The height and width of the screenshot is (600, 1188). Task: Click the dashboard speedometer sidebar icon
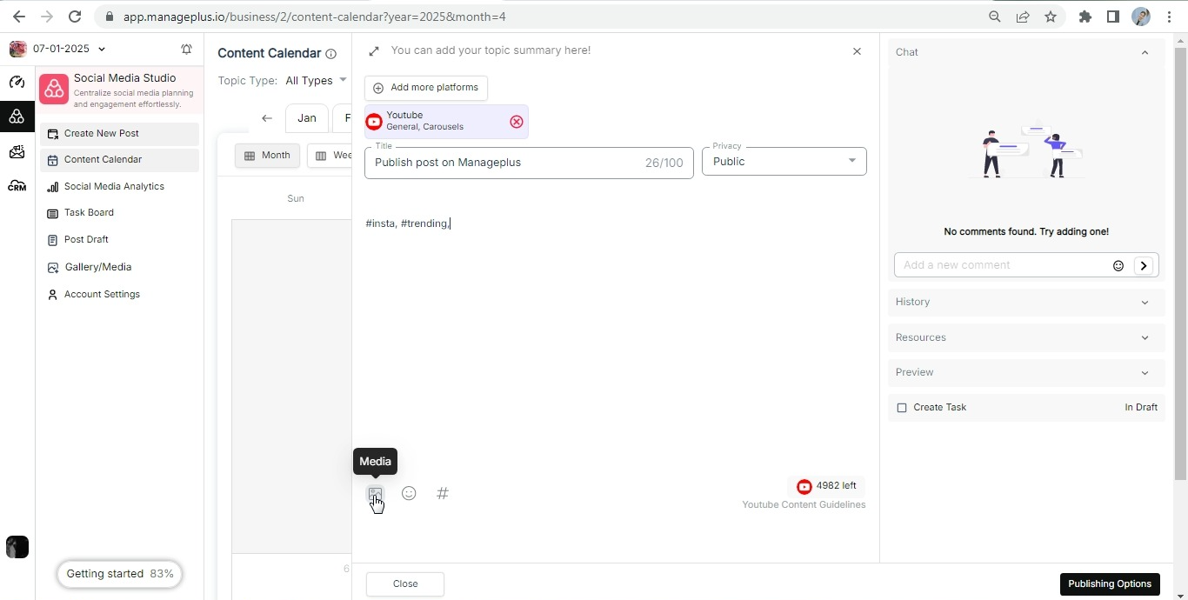point(17,83)
